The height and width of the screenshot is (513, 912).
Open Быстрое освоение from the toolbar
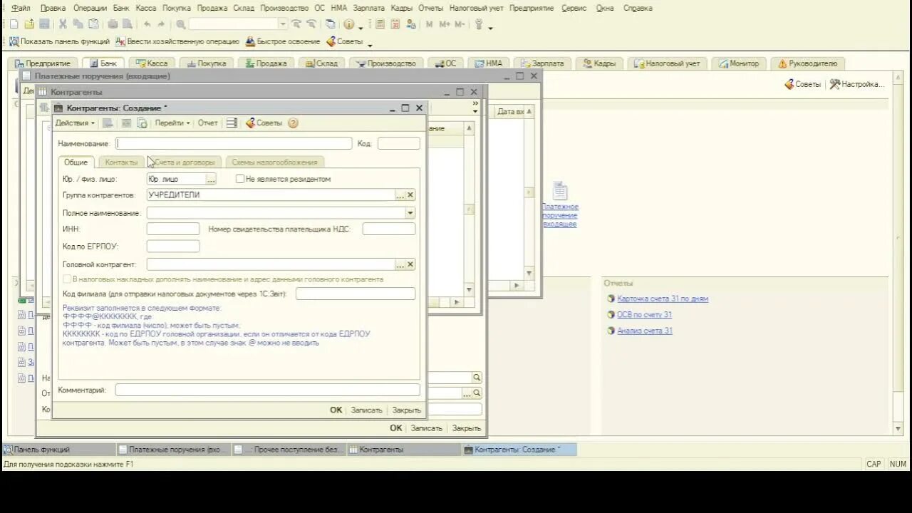coord(283,41)
